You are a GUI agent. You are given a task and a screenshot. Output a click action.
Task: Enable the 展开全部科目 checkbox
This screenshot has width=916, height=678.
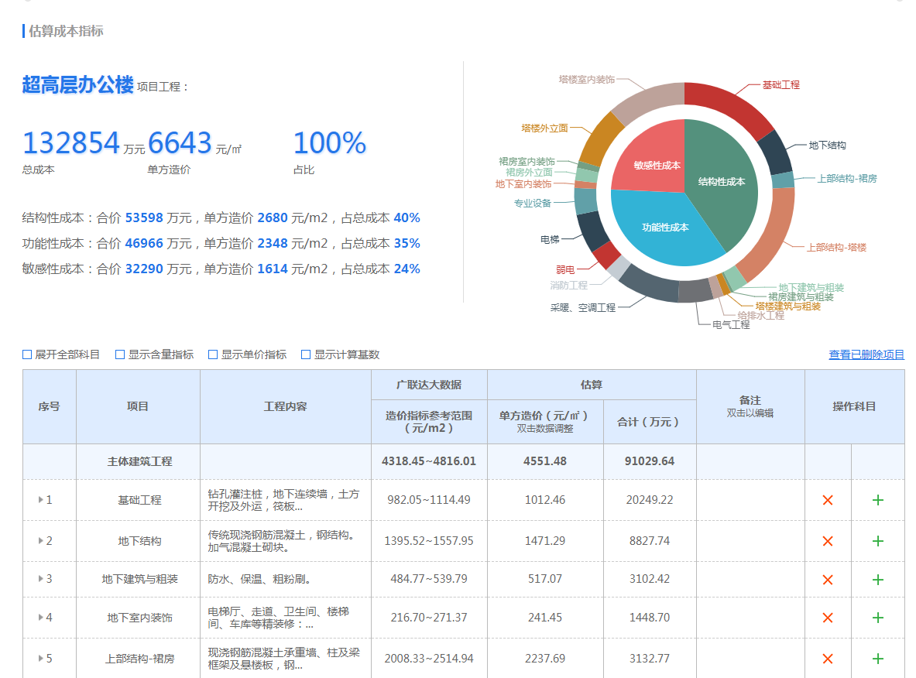[x=27, y=354]
